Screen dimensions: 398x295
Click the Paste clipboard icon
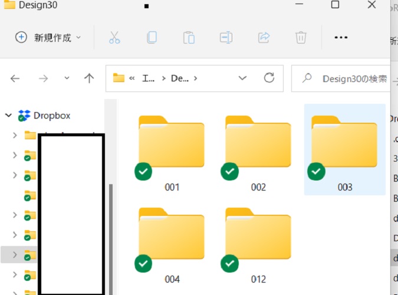[x=189, y=38]
